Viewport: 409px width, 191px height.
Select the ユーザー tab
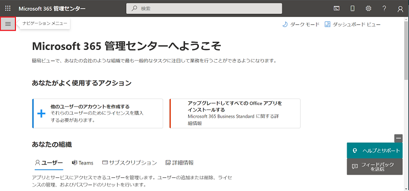pyautogui.click(x=49, y=163)
